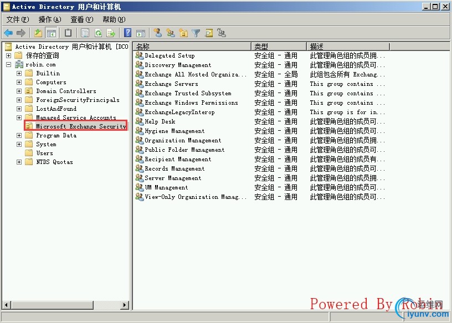Select the Server Management group
The width and height of the screenshot is (452, 323).
tap(173, 178)
